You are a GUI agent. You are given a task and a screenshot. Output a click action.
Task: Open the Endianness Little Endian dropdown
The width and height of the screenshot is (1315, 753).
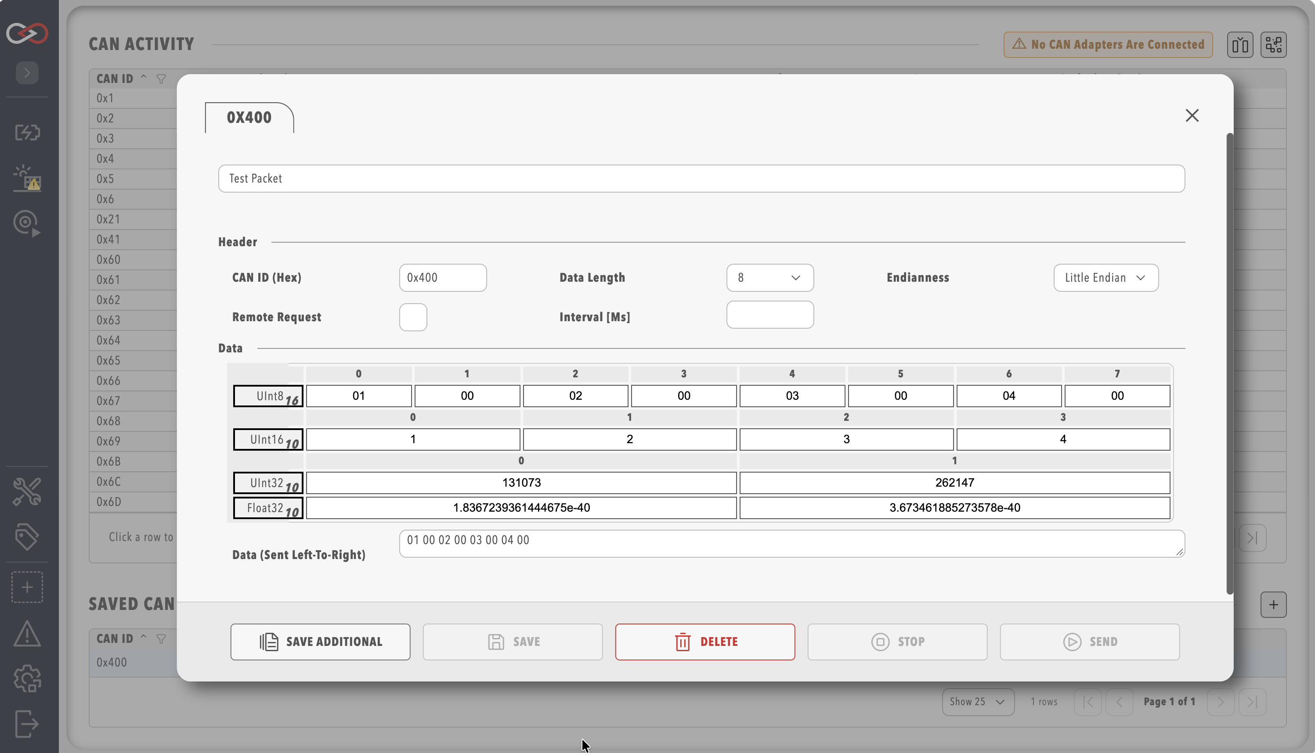(1106, 278)
